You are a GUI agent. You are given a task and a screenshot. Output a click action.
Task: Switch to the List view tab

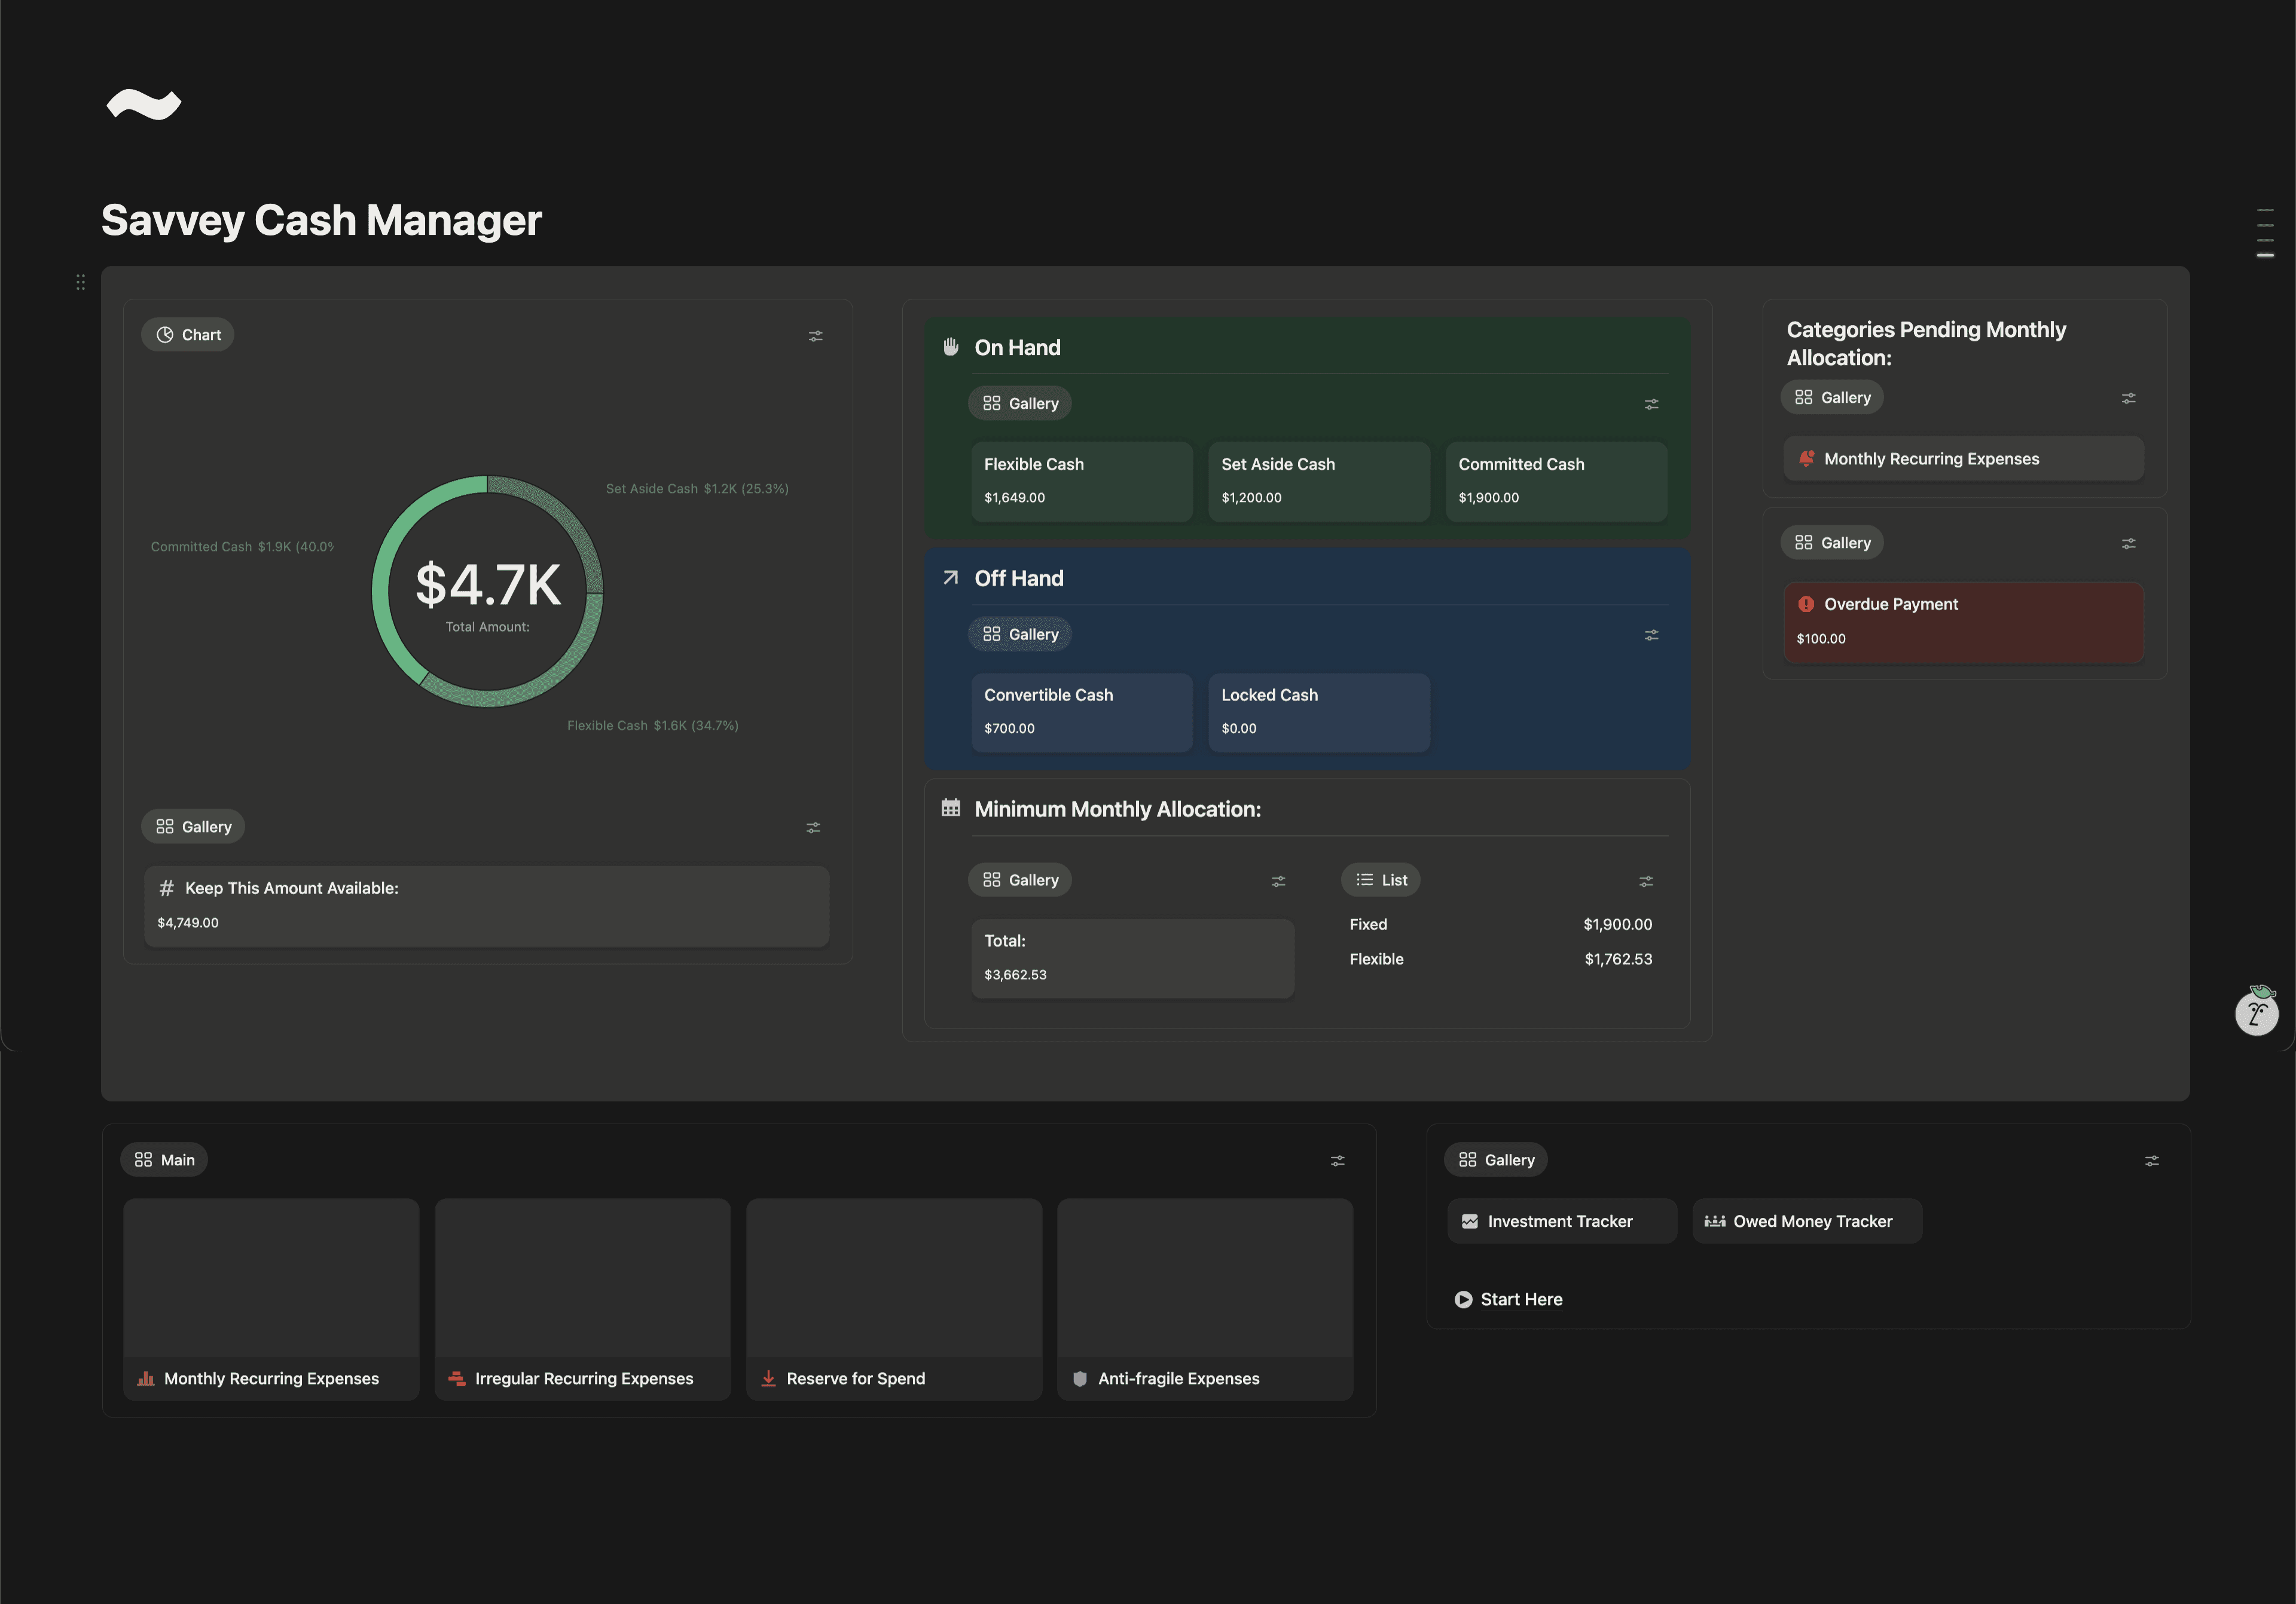click(x=1380, y=880)
